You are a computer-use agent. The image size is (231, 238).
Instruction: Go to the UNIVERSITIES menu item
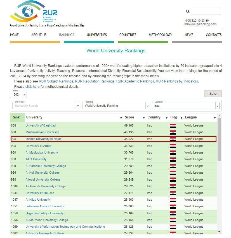[x=96, y=35]
